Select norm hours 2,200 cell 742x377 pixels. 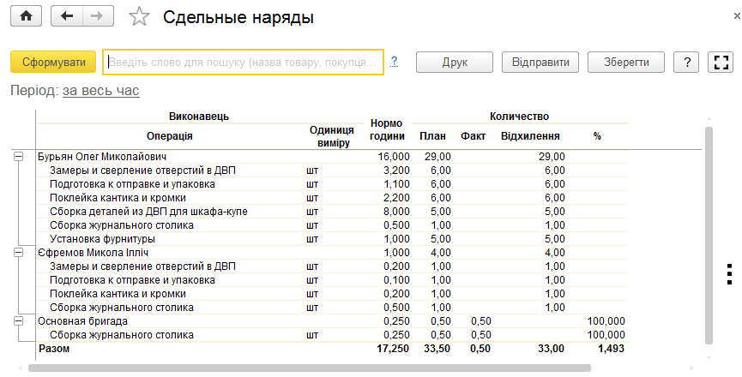coord(396,197)
